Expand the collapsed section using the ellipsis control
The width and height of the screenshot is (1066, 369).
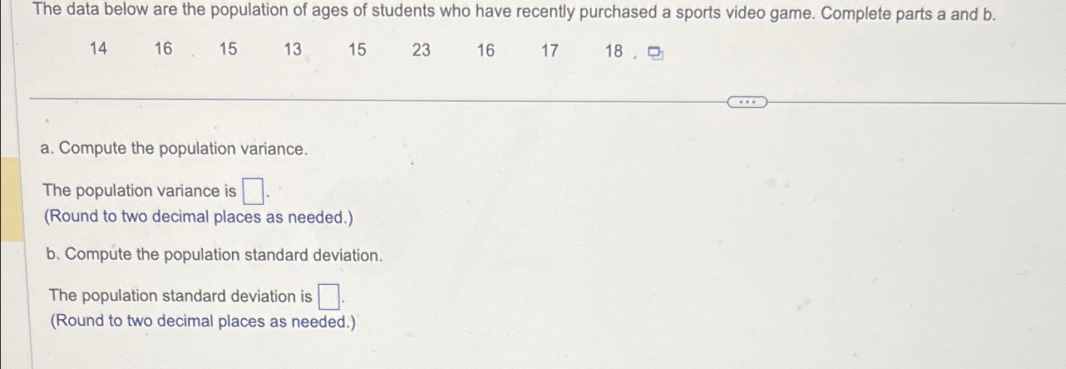coord(749,100)
